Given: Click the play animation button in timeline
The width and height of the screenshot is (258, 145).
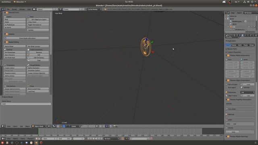Looking at the screenshot, I should click(x=96, y=139).
